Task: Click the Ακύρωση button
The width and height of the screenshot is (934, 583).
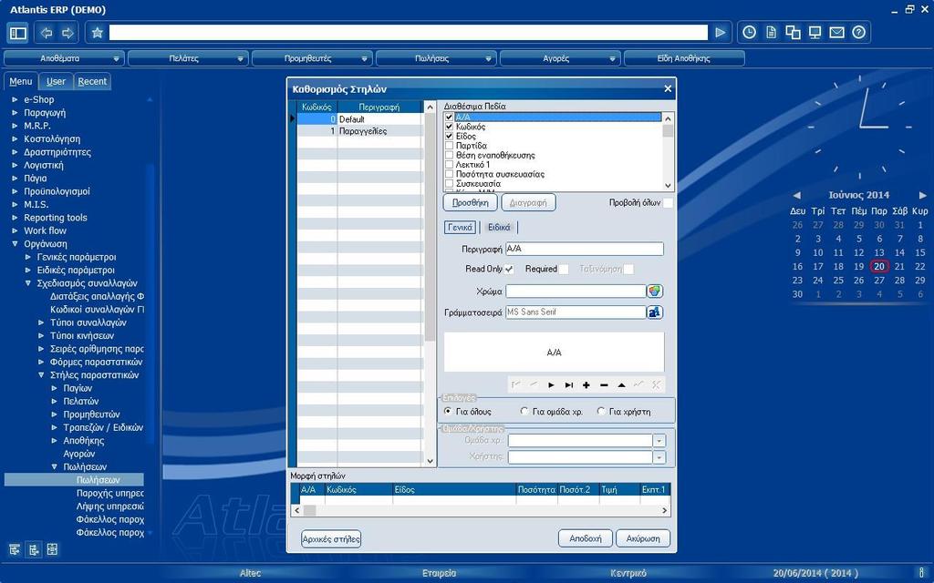Action: (643, 539)
